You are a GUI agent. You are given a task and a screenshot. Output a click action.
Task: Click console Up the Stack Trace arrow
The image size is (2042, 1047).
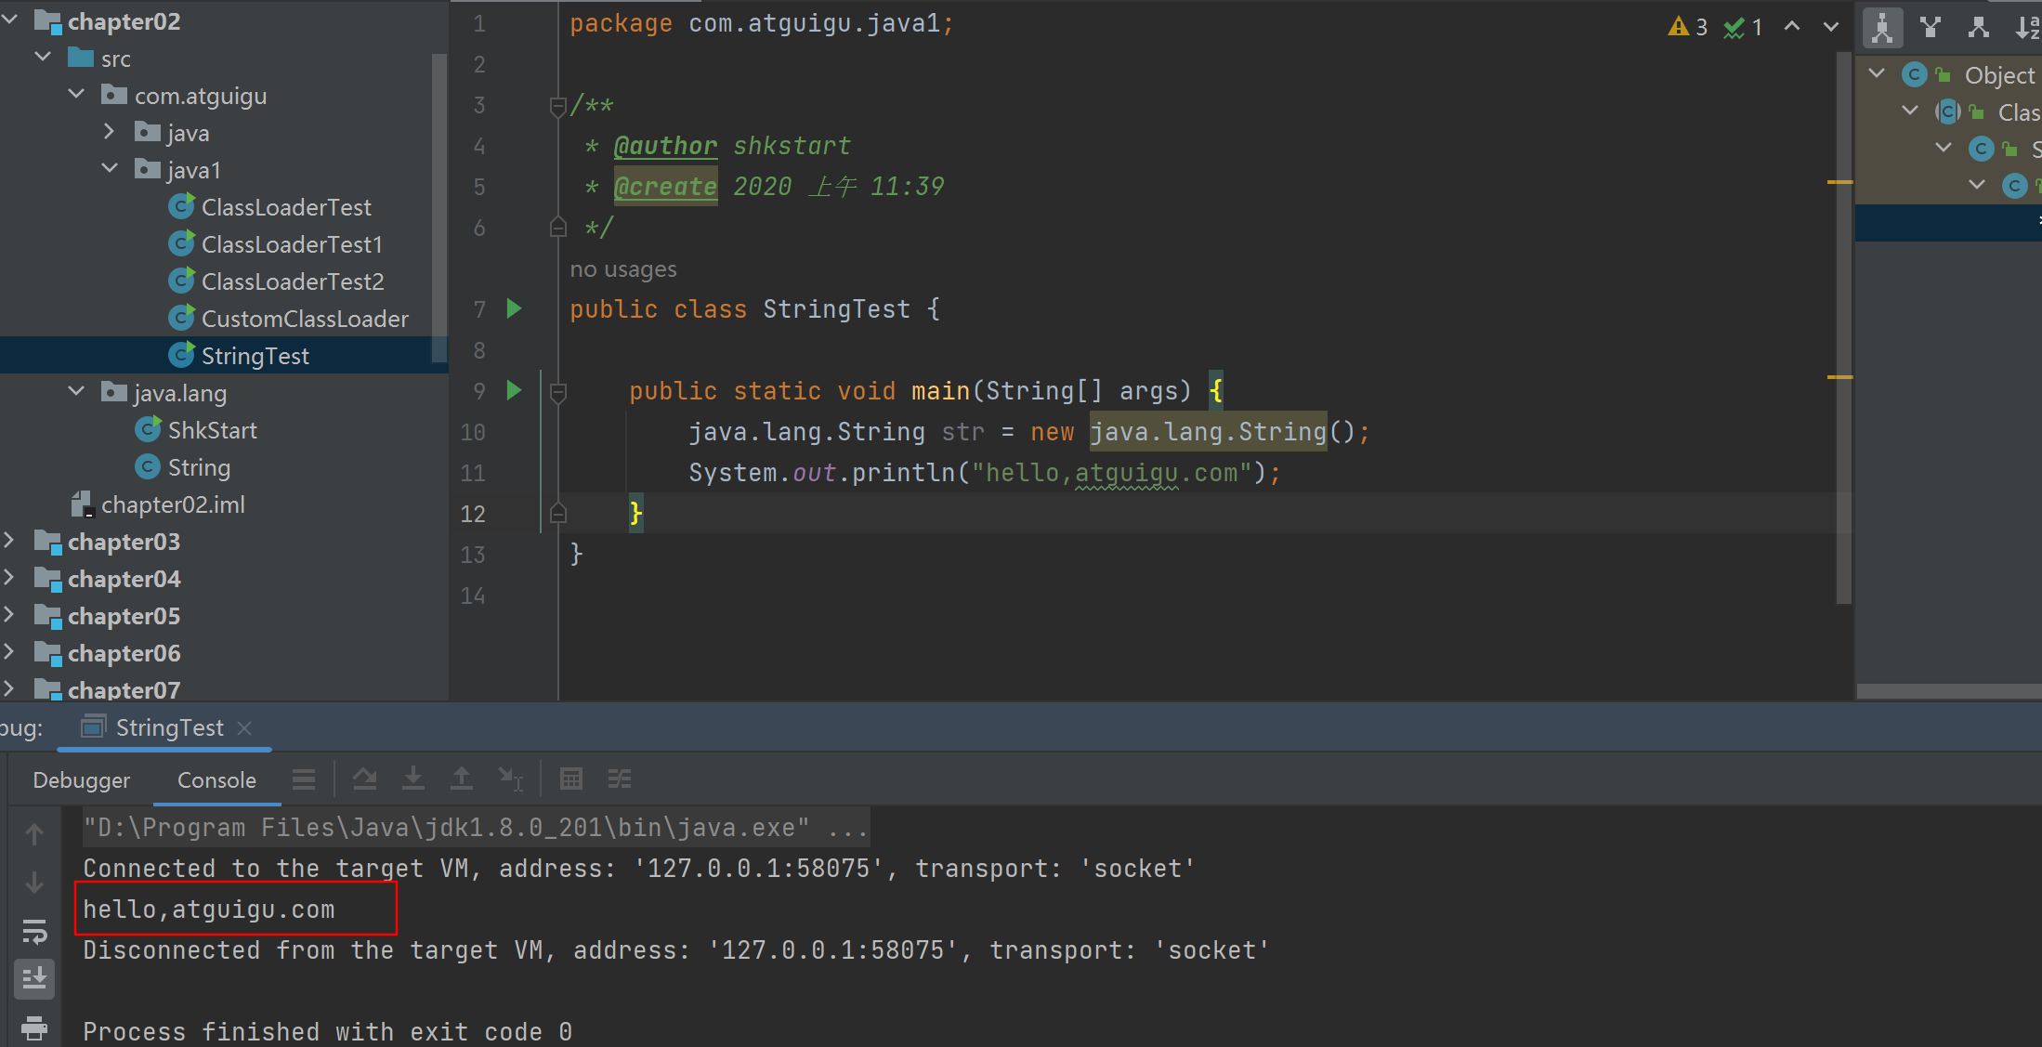[x=34, y=834]
